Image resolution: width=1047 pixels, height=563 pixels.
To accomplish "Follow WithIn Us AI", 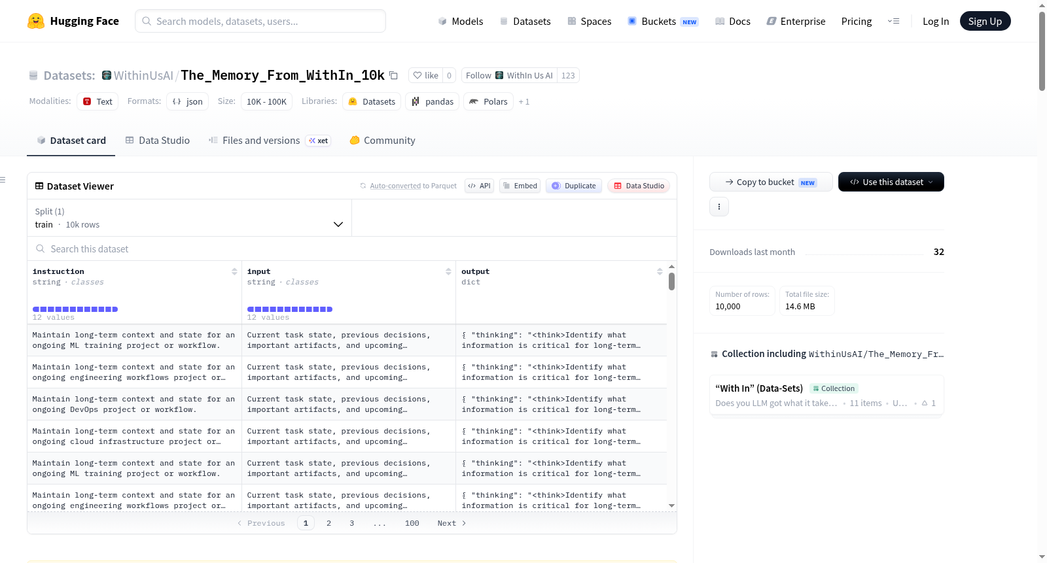I will coord(509,75).
